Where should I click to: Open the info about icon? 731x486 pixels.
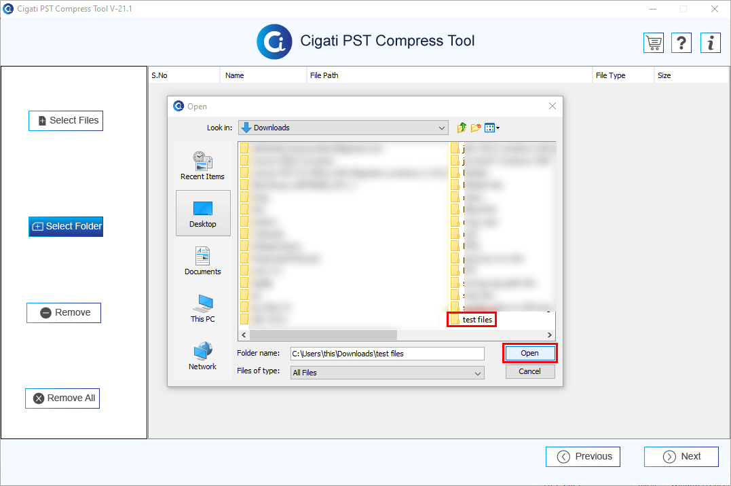pos(711,43)
